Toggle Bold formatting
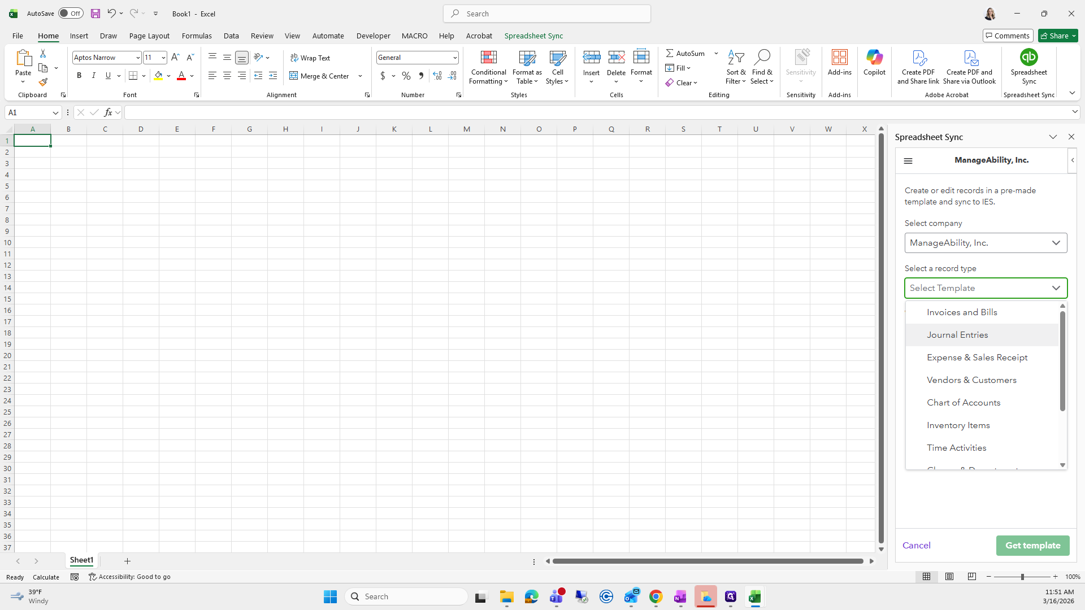Viewport: 1085px width, 610px height. 79,76
